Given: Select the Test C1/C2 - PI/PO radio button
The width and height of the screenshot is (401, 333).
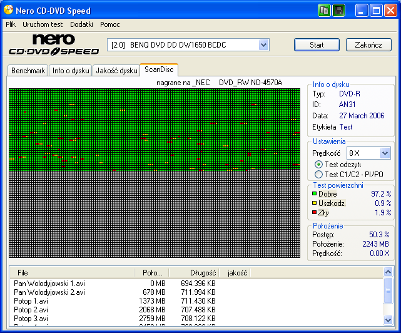Looking at the screenshot, I should [x=318, y=175].
